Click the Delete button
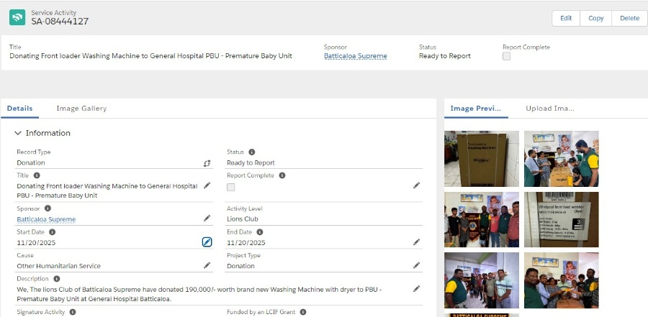648x317 pixels. pyautogui.click(x=629, y=19)
